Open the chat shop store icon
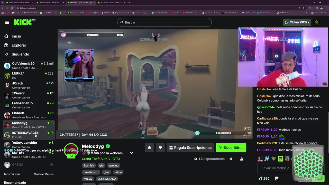Image resolution: width=329 pixels, height=185 pixels. pyautogui.click(x=277, y=179)
